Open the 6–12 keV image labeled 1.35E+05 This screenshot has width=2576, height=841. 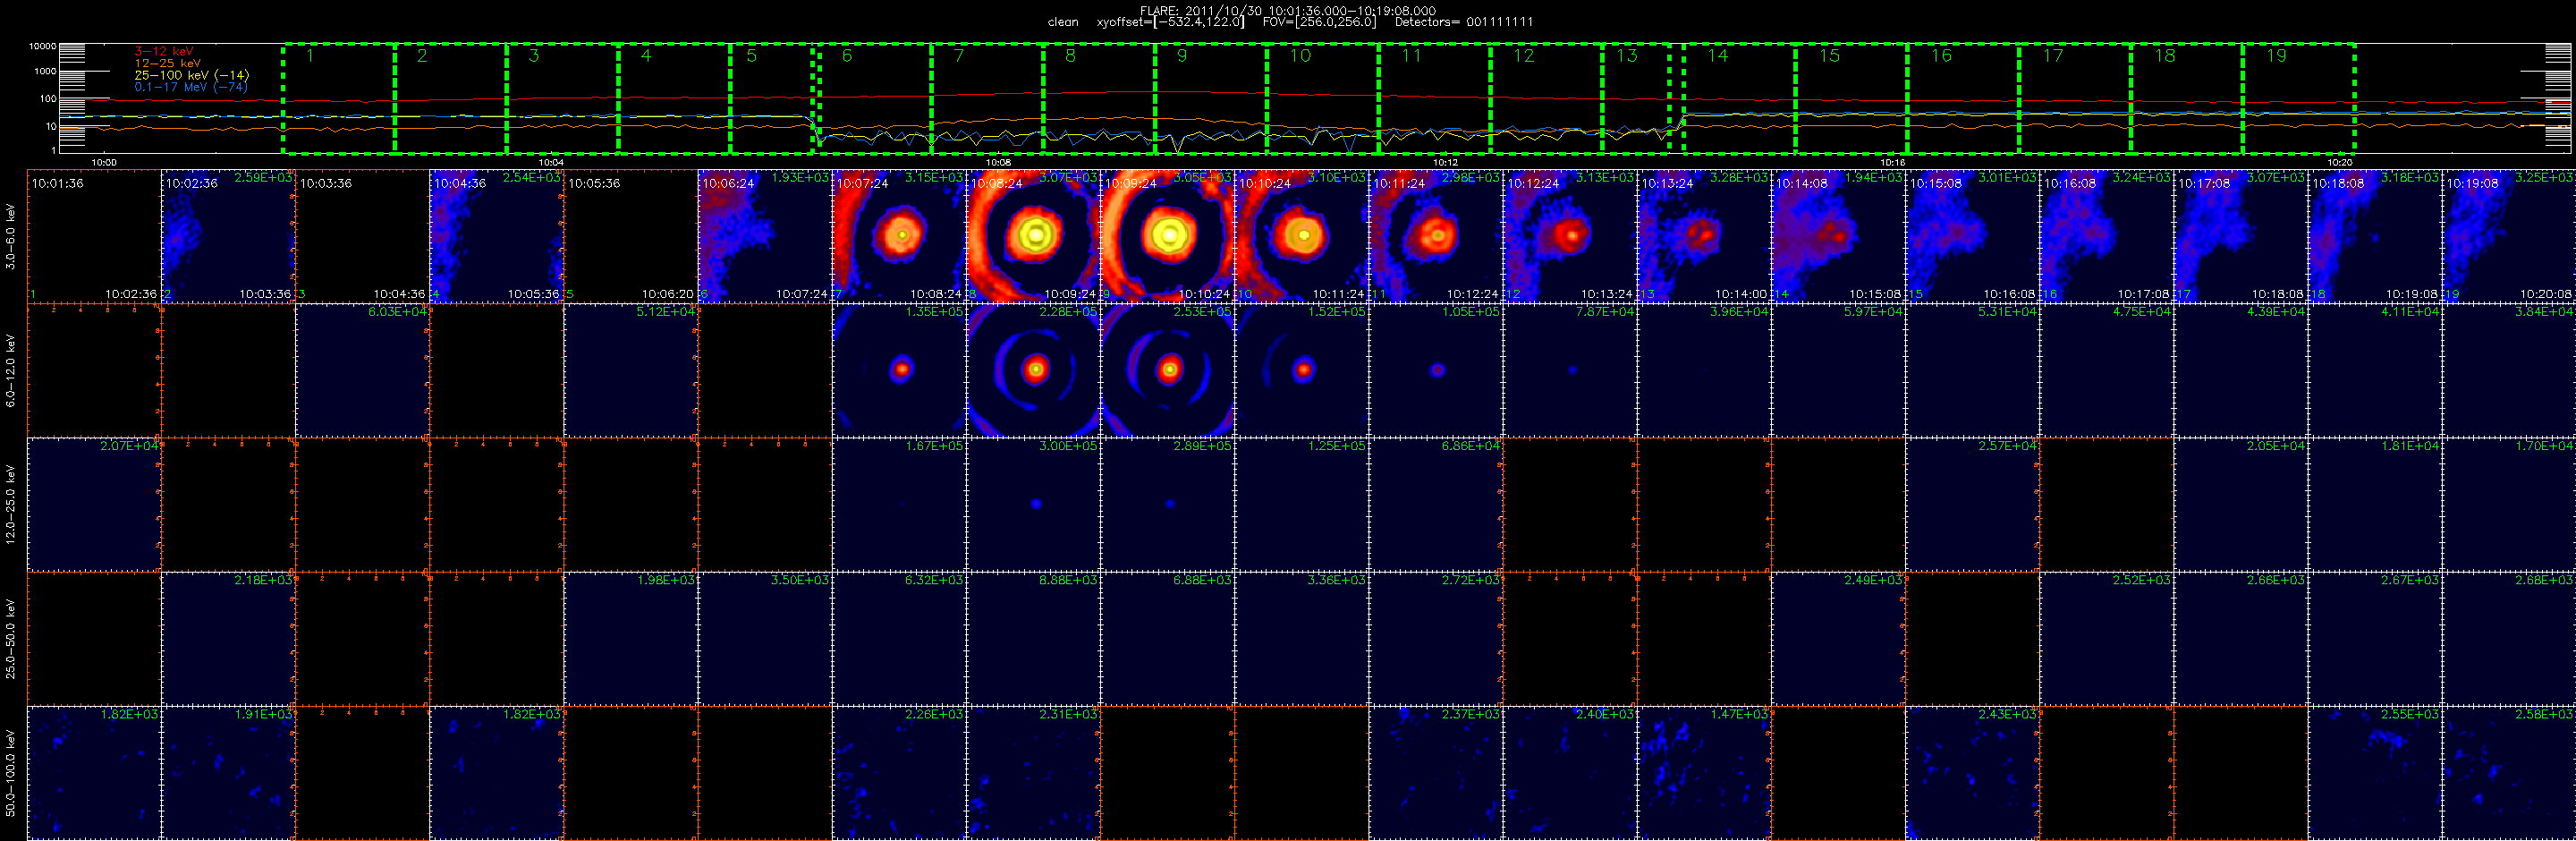pyautogui.click(x=899, y=370)
